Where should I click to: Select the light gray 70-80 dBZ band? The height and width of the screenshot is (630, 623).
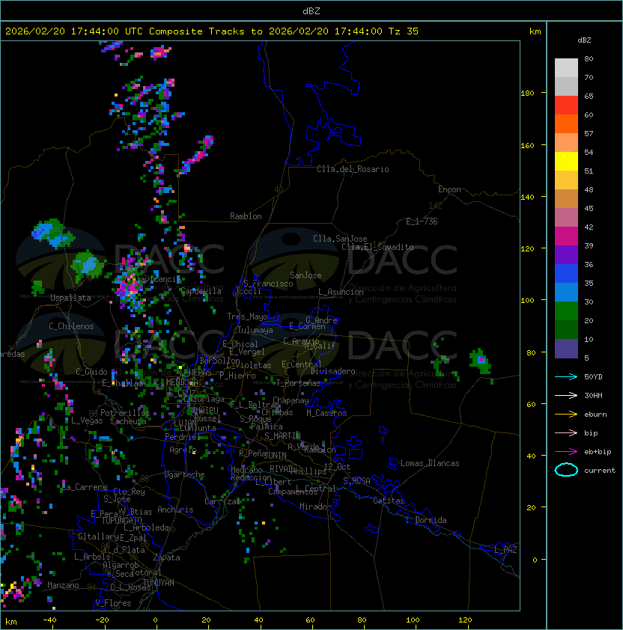click(x=566, y=68)
